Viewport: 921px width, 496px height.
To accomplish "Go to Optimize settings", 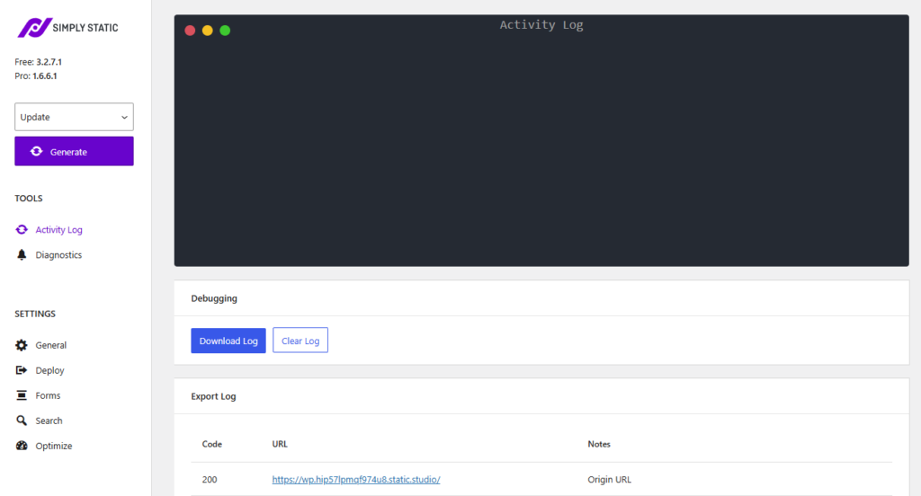I will pos(54,446).
